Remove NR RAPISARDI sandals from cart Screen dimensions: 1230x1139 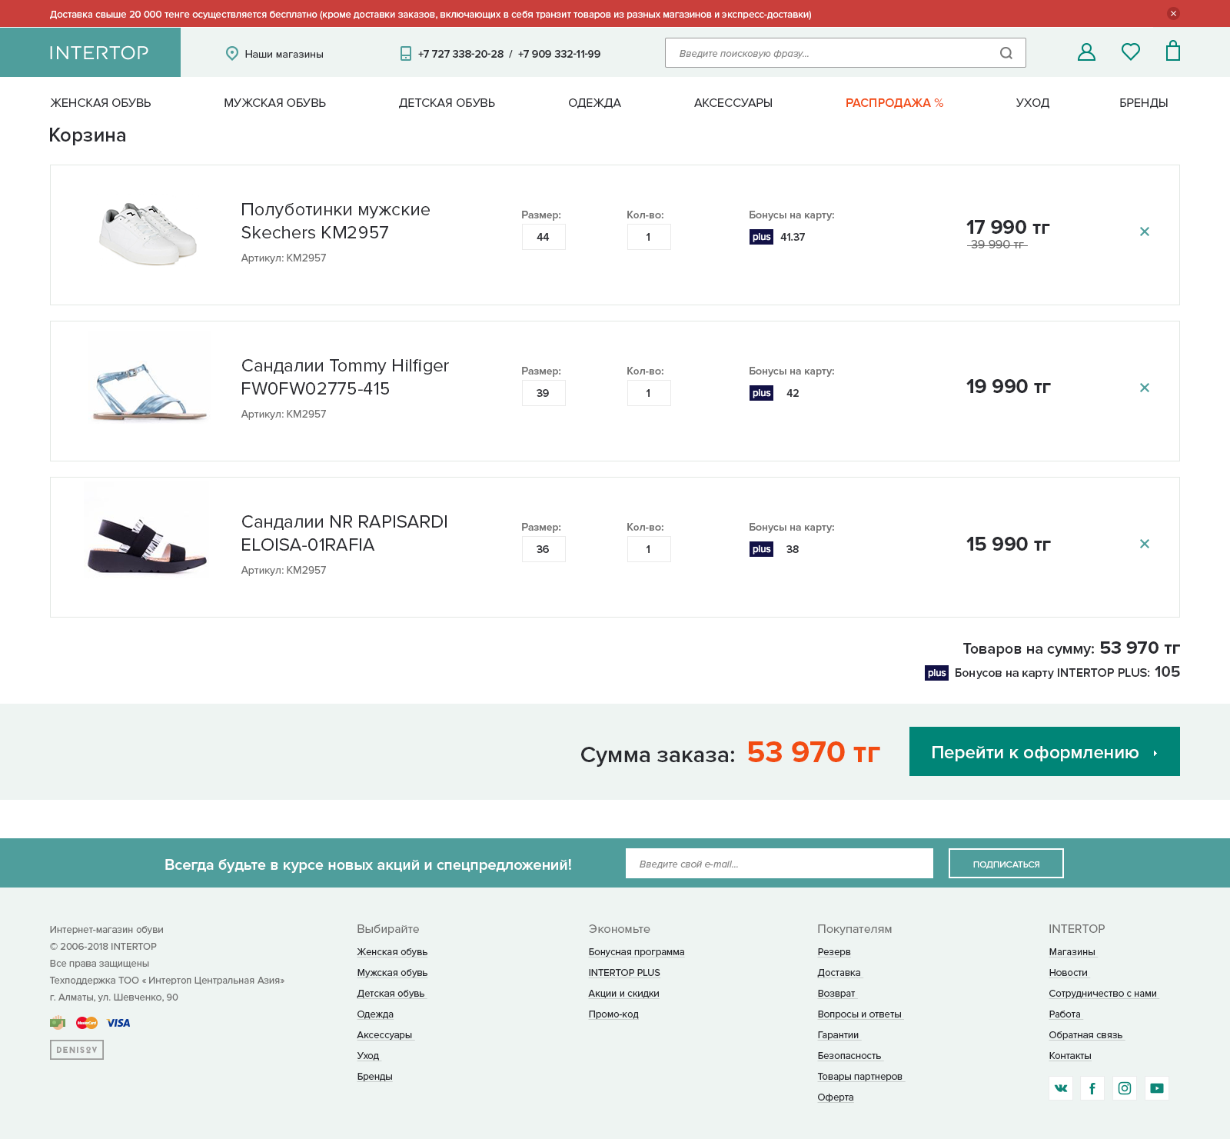(x=1145, y=544)
